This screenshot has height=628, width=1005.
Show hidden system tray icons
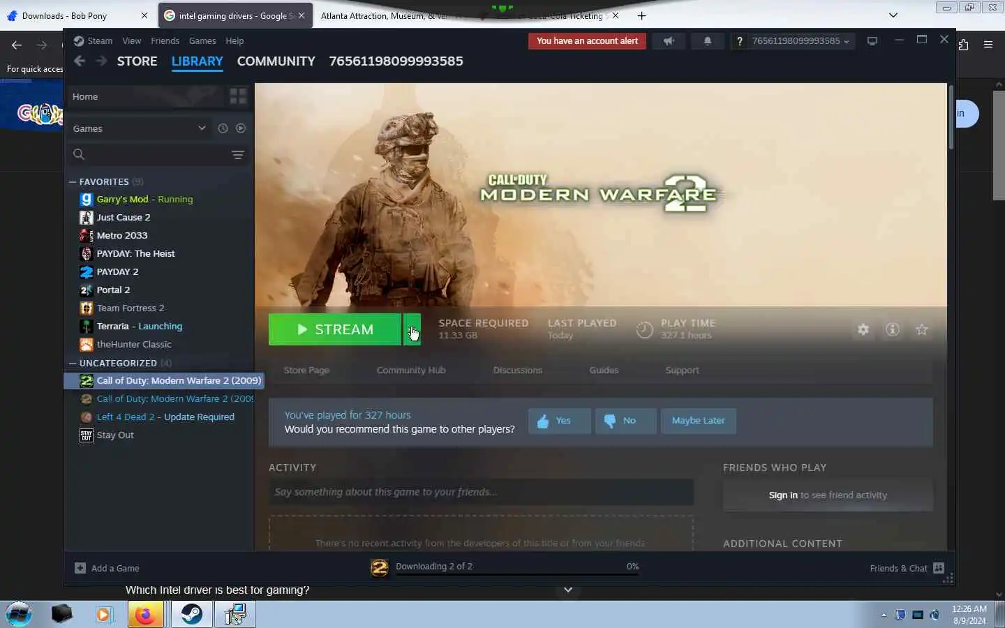click(884, 615)
